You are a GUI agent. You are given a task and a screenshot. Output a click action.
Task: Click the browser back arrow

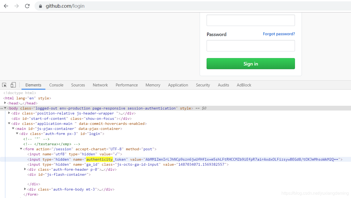tap(6, 6)
